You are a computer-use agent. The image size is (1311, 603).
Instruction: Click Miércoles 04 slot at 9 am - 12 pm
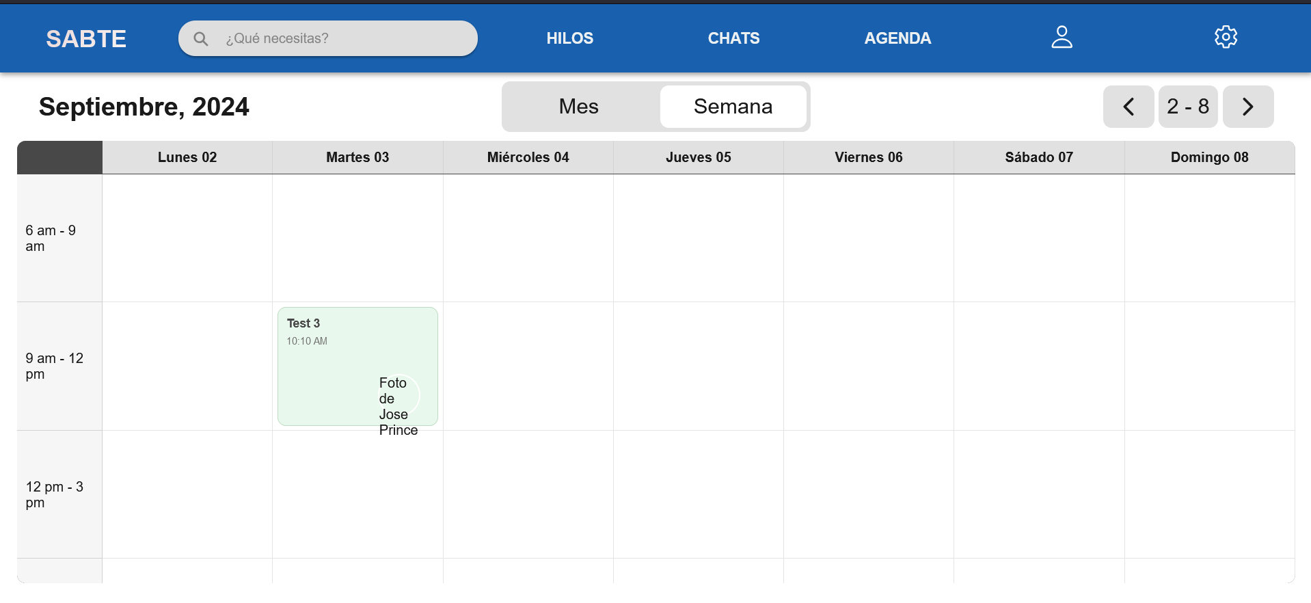[528, 366]
